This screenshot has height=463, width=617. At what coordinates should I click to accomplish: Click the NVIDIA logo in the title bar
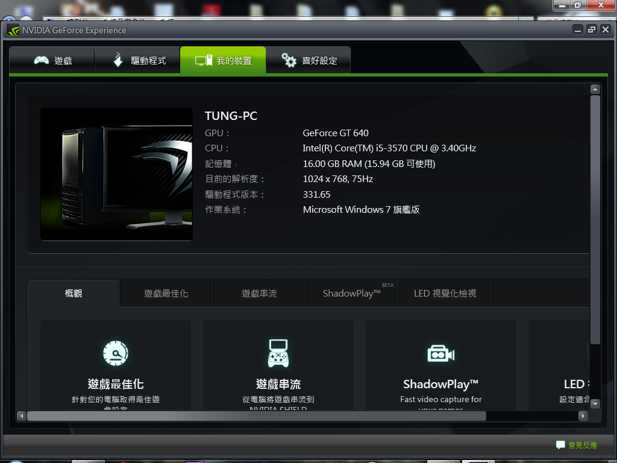pyautogui.click(x=13, y=30)
